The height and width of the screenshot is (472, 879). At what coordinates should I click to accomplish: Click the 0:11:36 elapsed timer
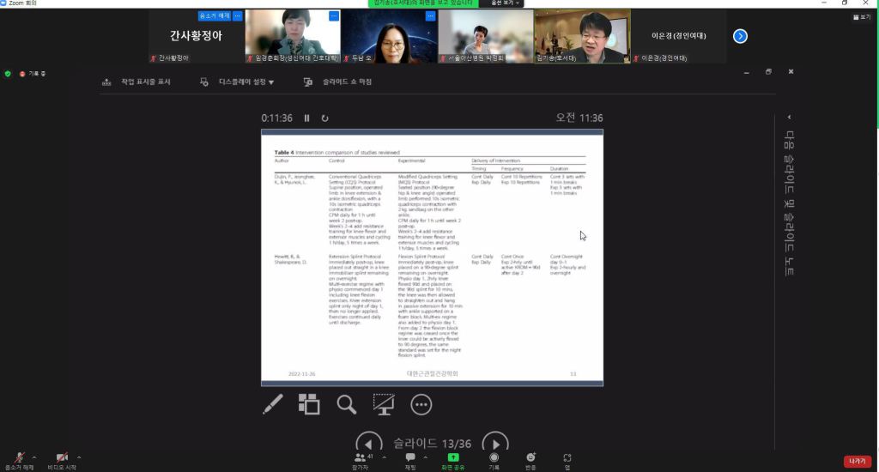click(x=277, y=118)
